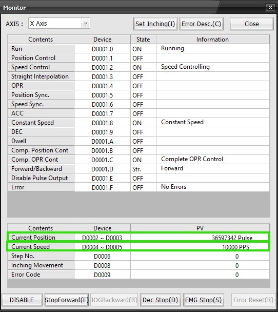
Task: Click device cell D0001.F
Action: click(102, 188)
